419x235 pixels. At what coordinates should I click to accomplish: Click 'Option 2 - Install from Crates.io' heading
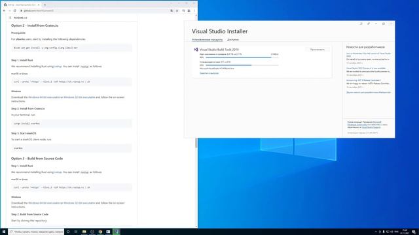(x=35, y=25)
